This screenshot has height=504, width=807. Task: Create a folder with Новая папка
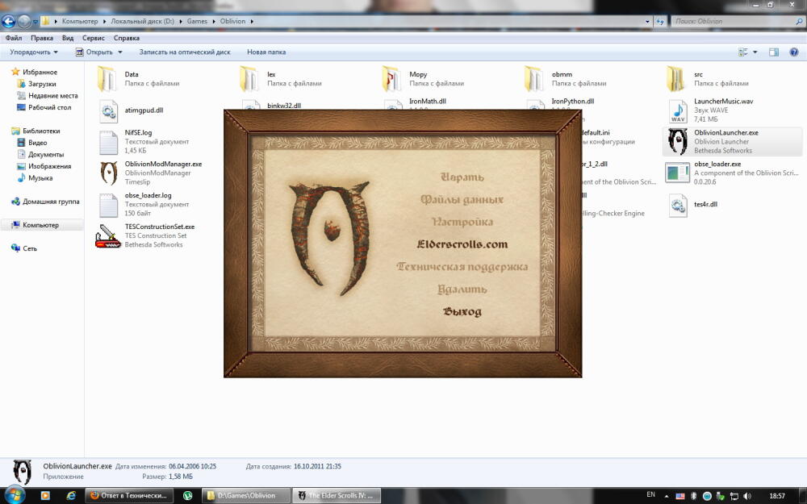tap(266, 52)
